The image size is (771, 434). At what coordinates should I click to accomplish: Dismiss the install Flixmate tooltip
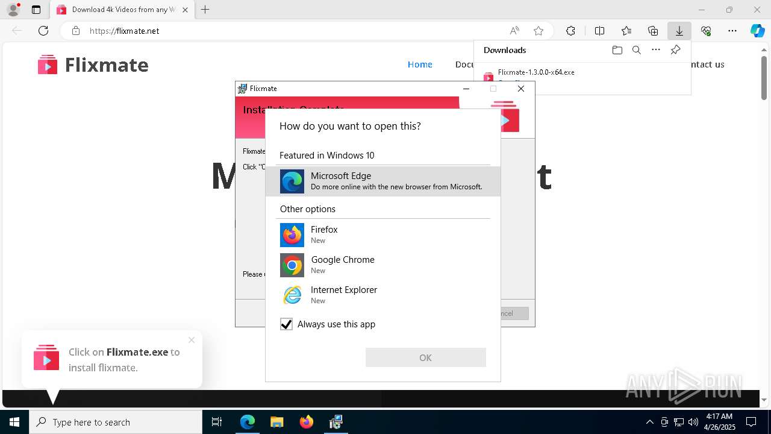pos(192,340)
